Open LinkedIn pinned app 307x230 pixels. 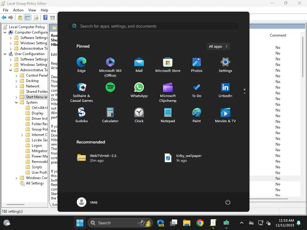225,90
